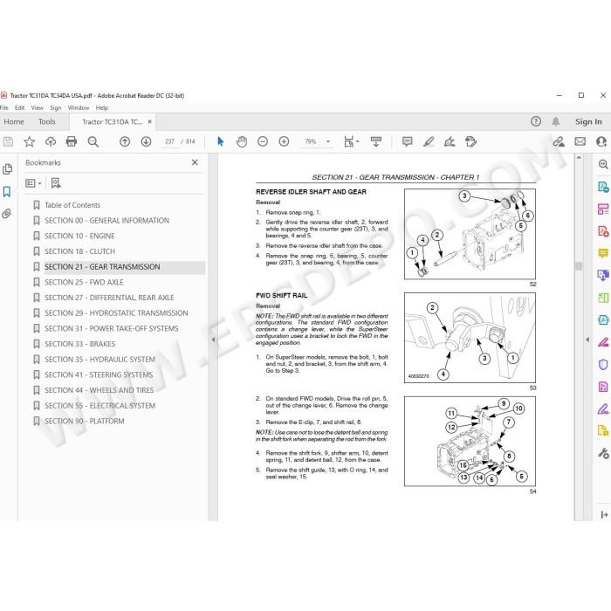611x611 pixels.
Task: Open fit page options tool
Action: pos(351,141)
